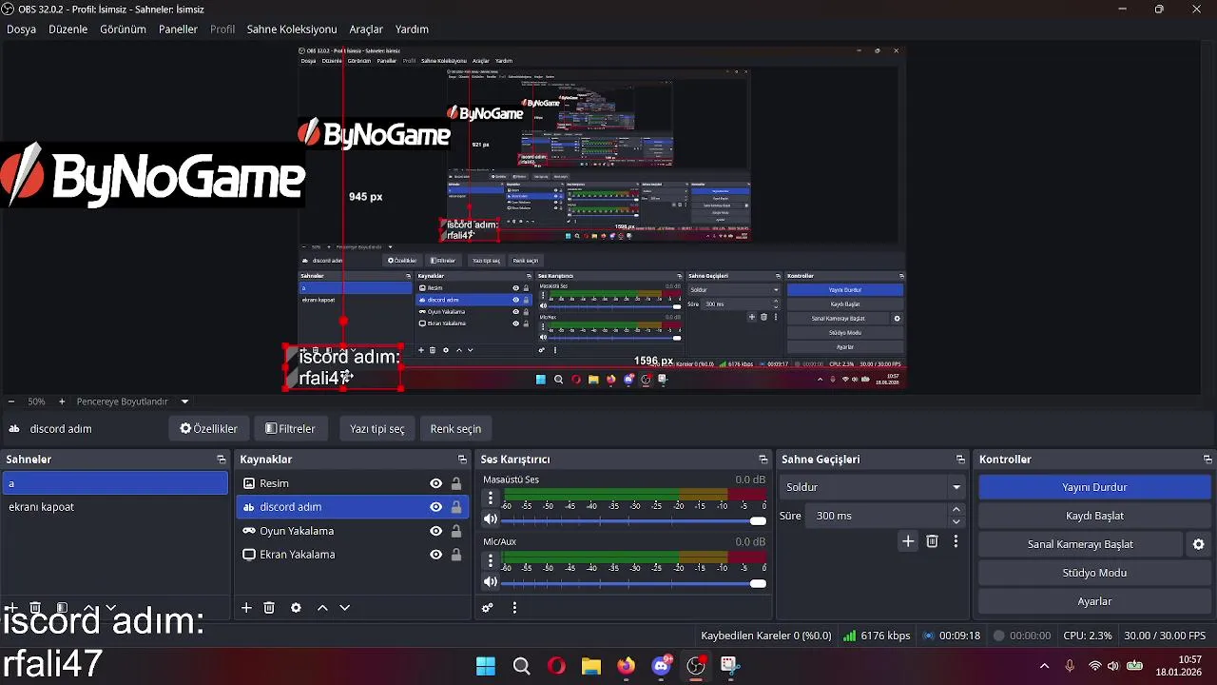Hide the Resim source
This screenshot has width=1217, height=685.
click(435, 483)
